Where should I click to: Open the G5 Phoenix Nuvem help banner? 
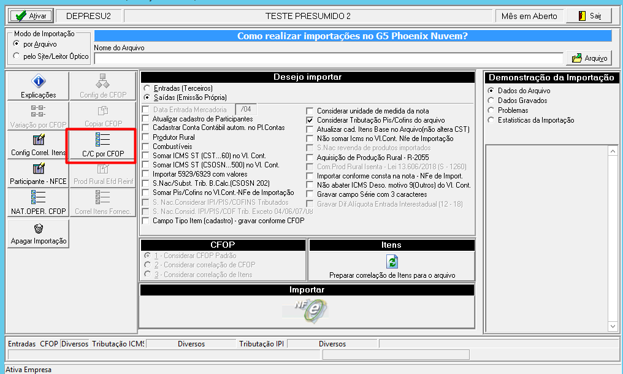353,36
